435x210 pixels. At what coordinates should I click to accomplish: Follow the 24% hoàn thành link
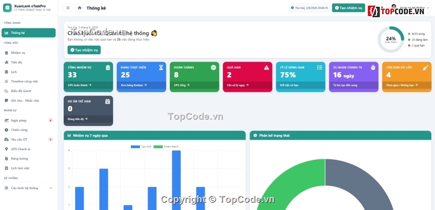click(79, 85)
